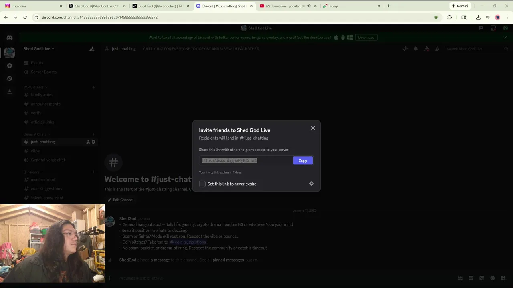The height and width of the screenshot is (288, 513).
Task: Mute audio on the OsamaSon tab
Action: 309,6
